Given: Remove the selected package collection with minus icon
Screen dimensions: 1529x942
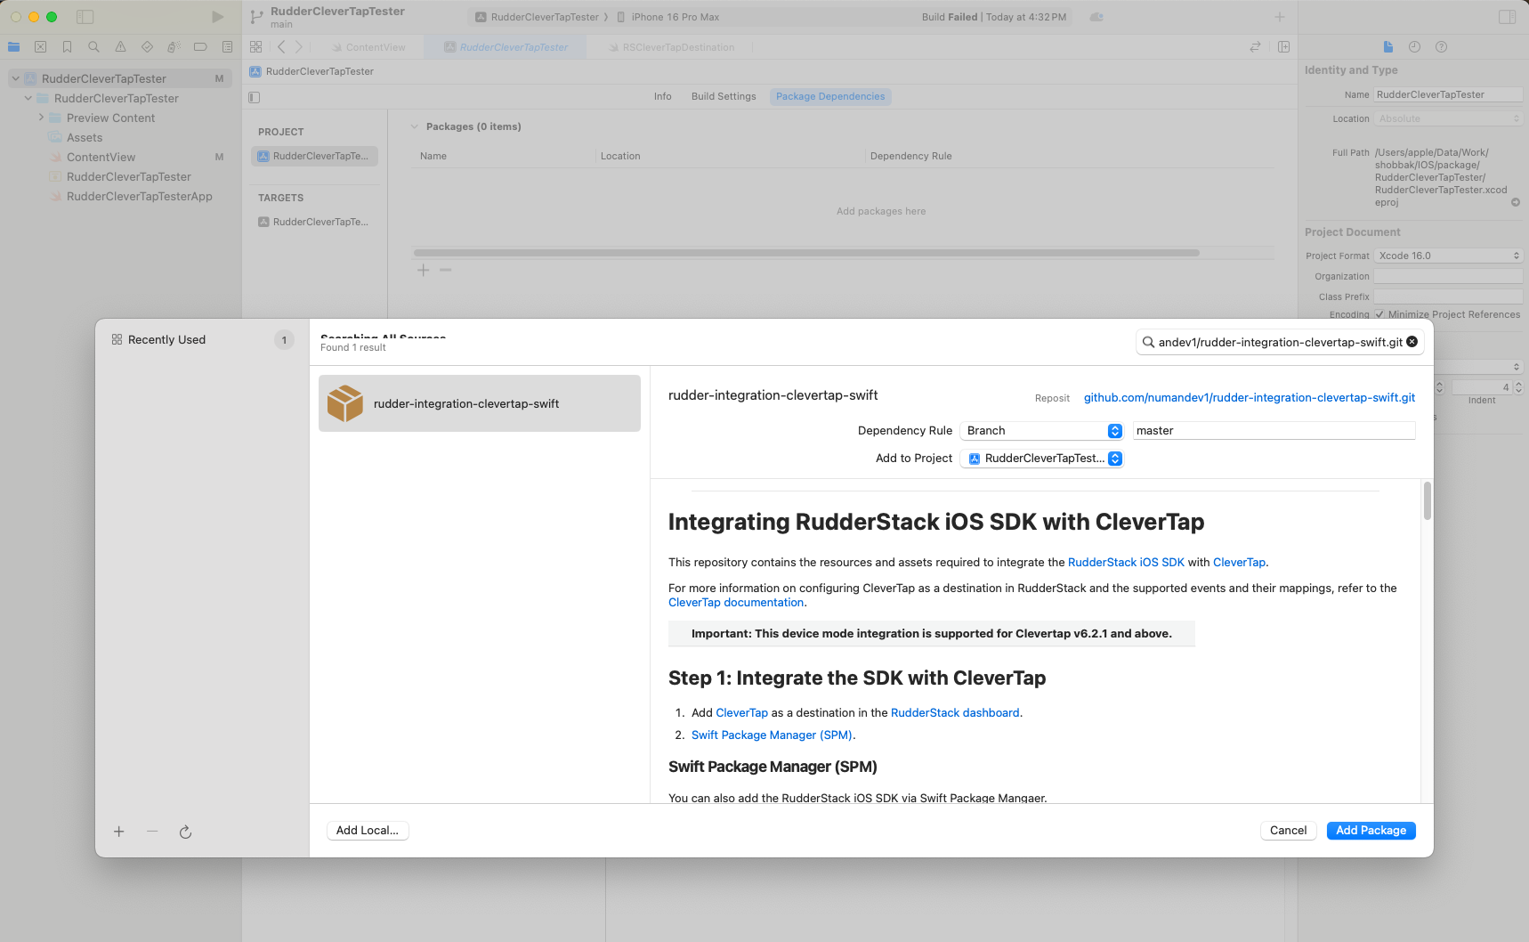Looking at the screenshot, I should [152, 832].
